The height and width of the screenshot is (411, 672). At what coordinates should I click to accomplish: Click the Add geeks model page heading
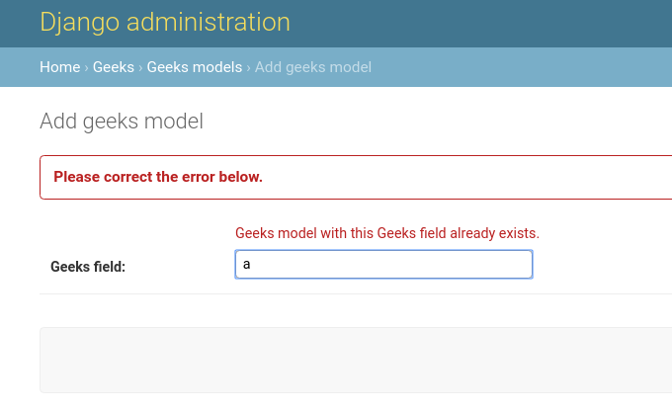coord(121,122)
